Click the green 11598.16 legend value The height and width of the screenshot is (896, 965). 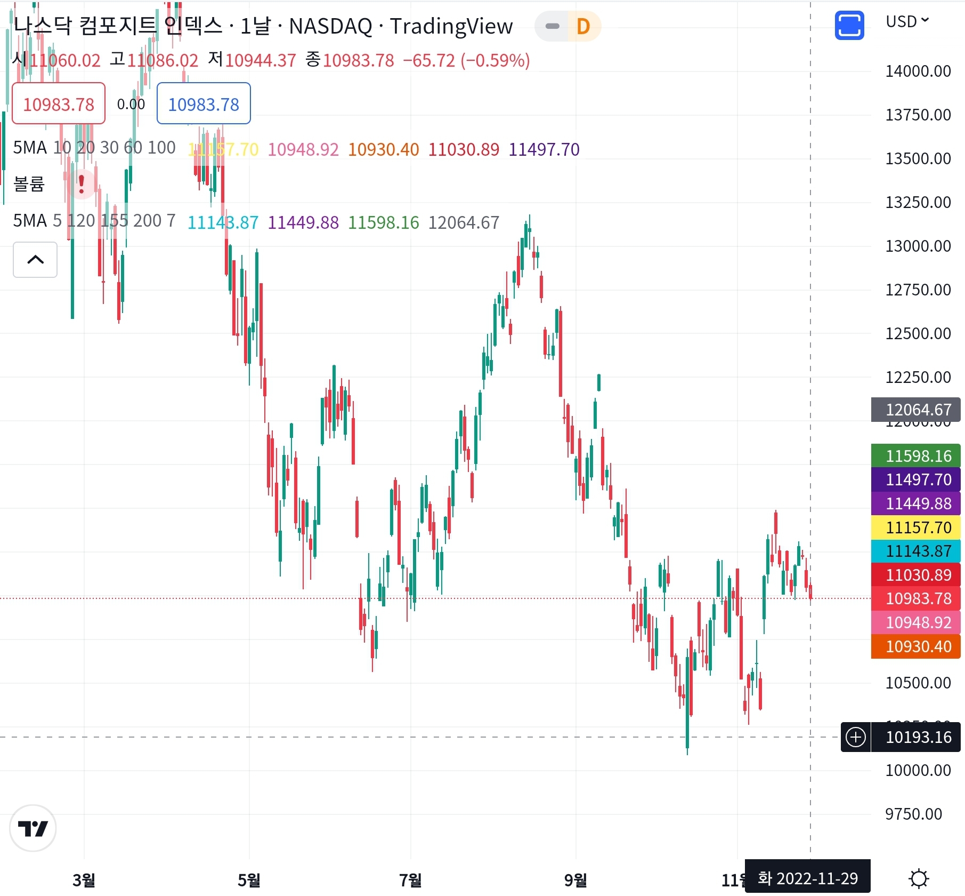pyautogui.click(x=384, y=222)
